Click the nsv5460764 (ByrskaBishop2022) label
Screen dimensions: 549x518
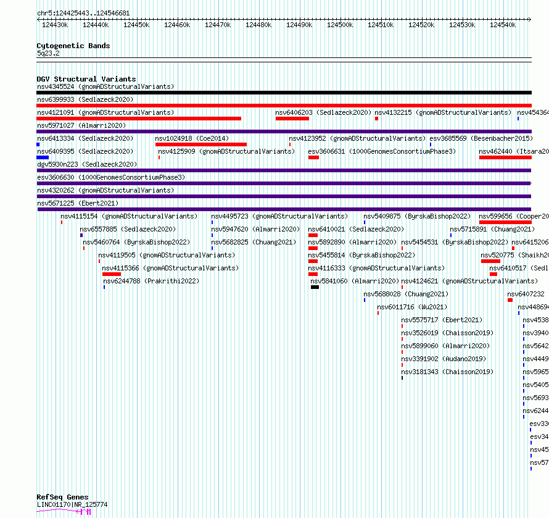point(136,242)
